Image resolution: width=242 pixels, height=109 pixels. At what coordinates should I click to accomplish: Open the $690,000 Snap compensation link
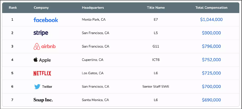click(x=211, y=100)
